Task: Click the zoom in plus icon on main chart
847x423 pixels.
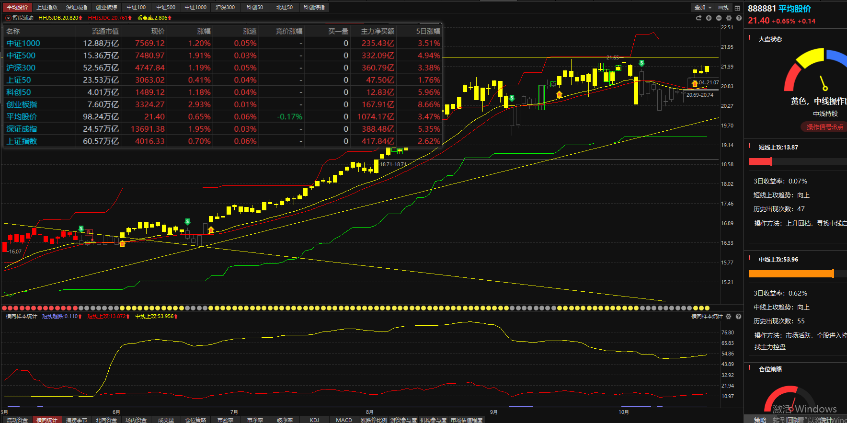Action: tap(709, 18)
